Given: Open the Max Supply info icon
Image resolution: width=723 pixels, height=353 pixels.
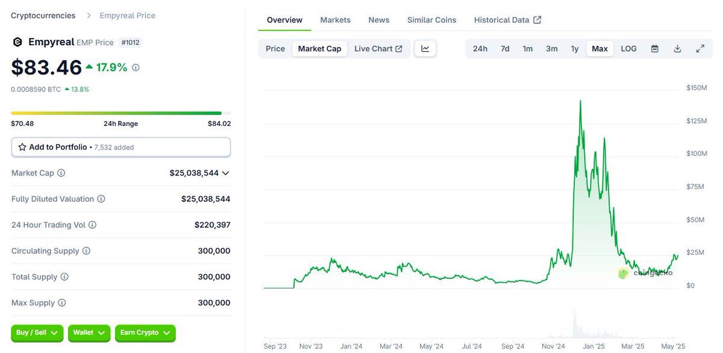Looking at the screenshot, I should [x=61, y=303].
